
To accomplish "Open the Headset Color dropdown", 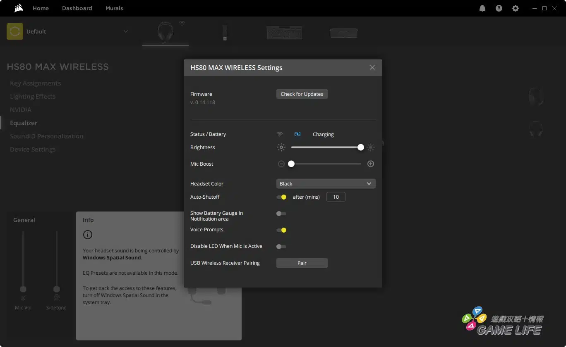I will (326, 184).
